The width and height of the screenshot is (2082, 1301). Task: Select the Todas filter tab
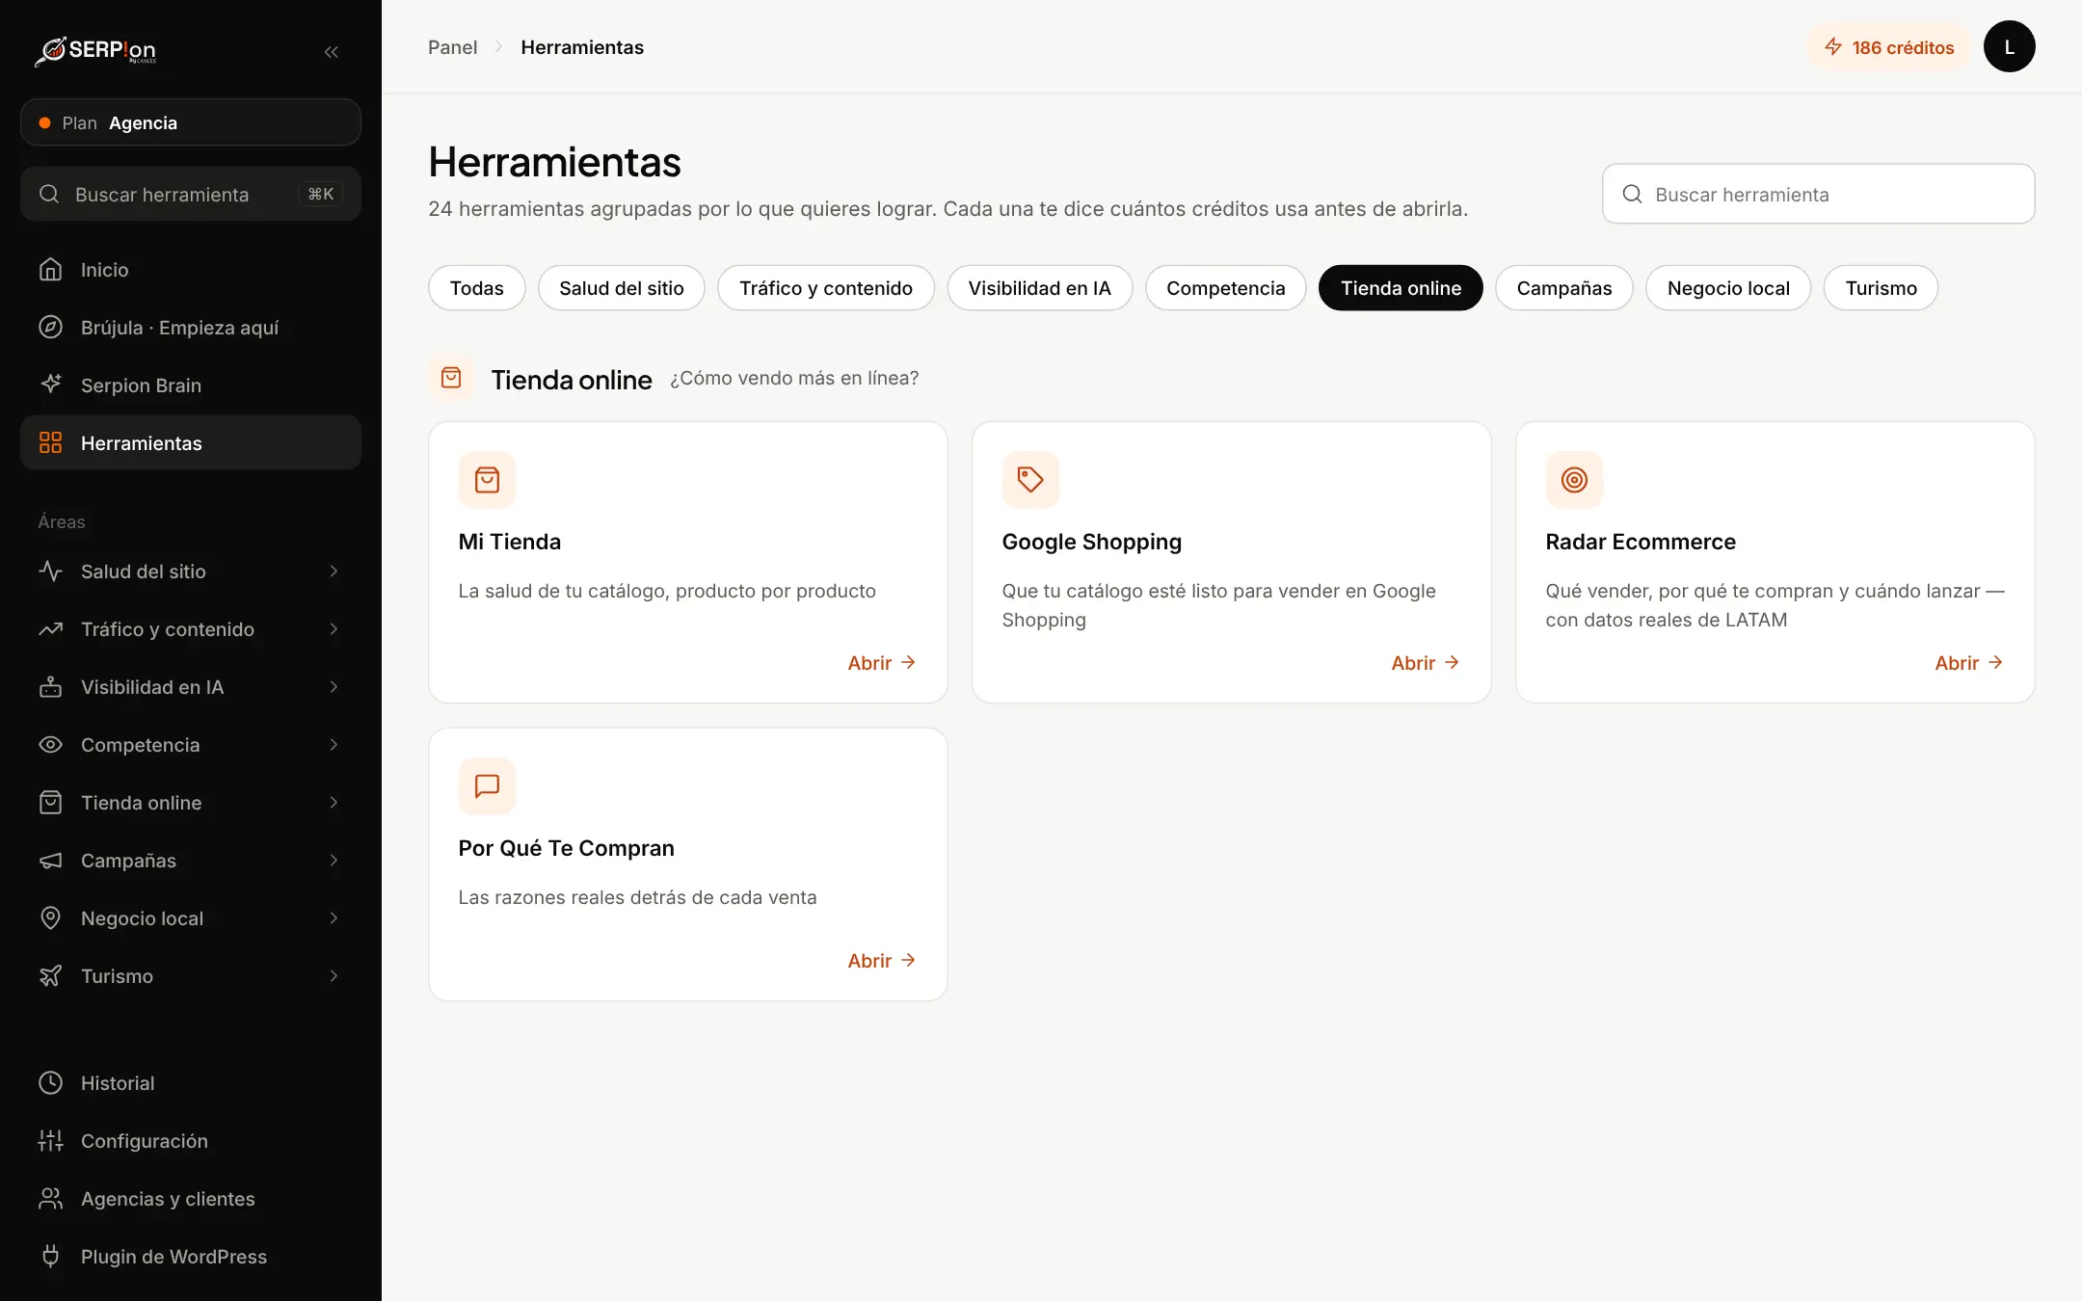[x=477, y=288]
